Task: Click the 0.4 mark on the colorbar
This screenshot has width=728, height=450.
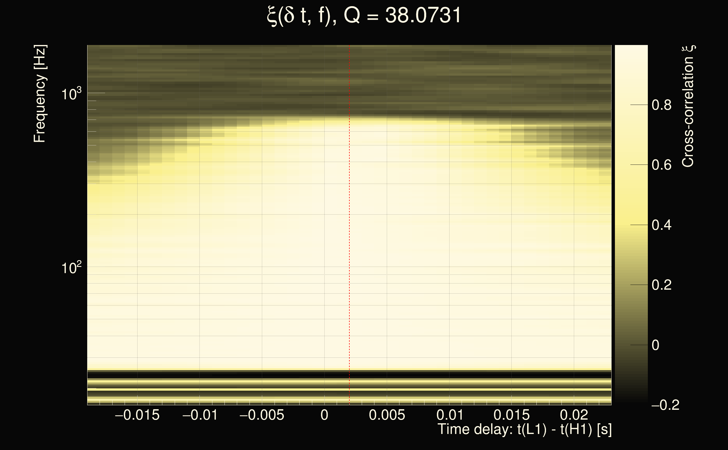Action: coord(661,225)
